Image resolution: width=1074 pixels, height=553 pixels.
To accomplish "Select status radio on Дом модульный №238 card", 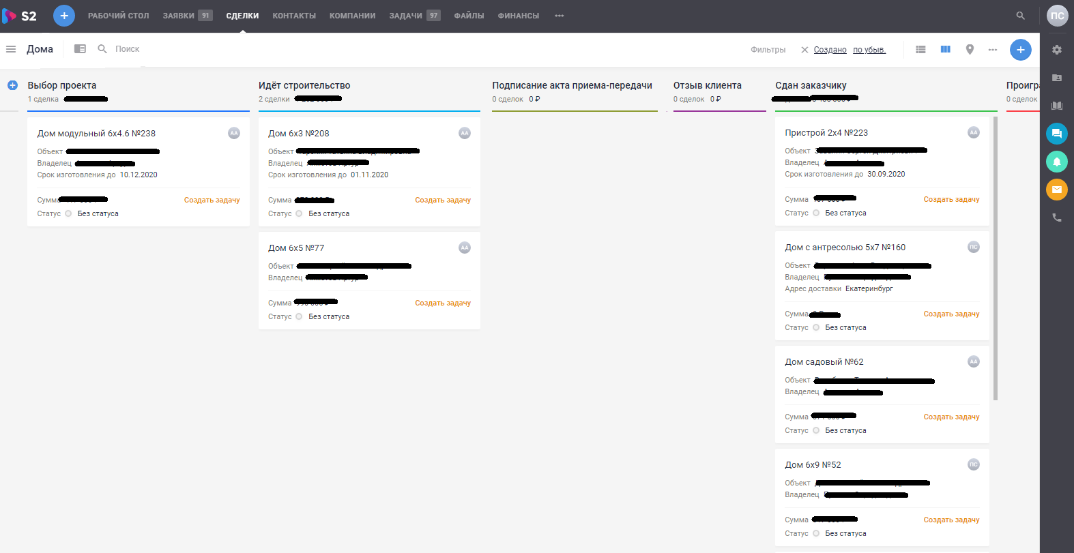I will pos(68,214).
